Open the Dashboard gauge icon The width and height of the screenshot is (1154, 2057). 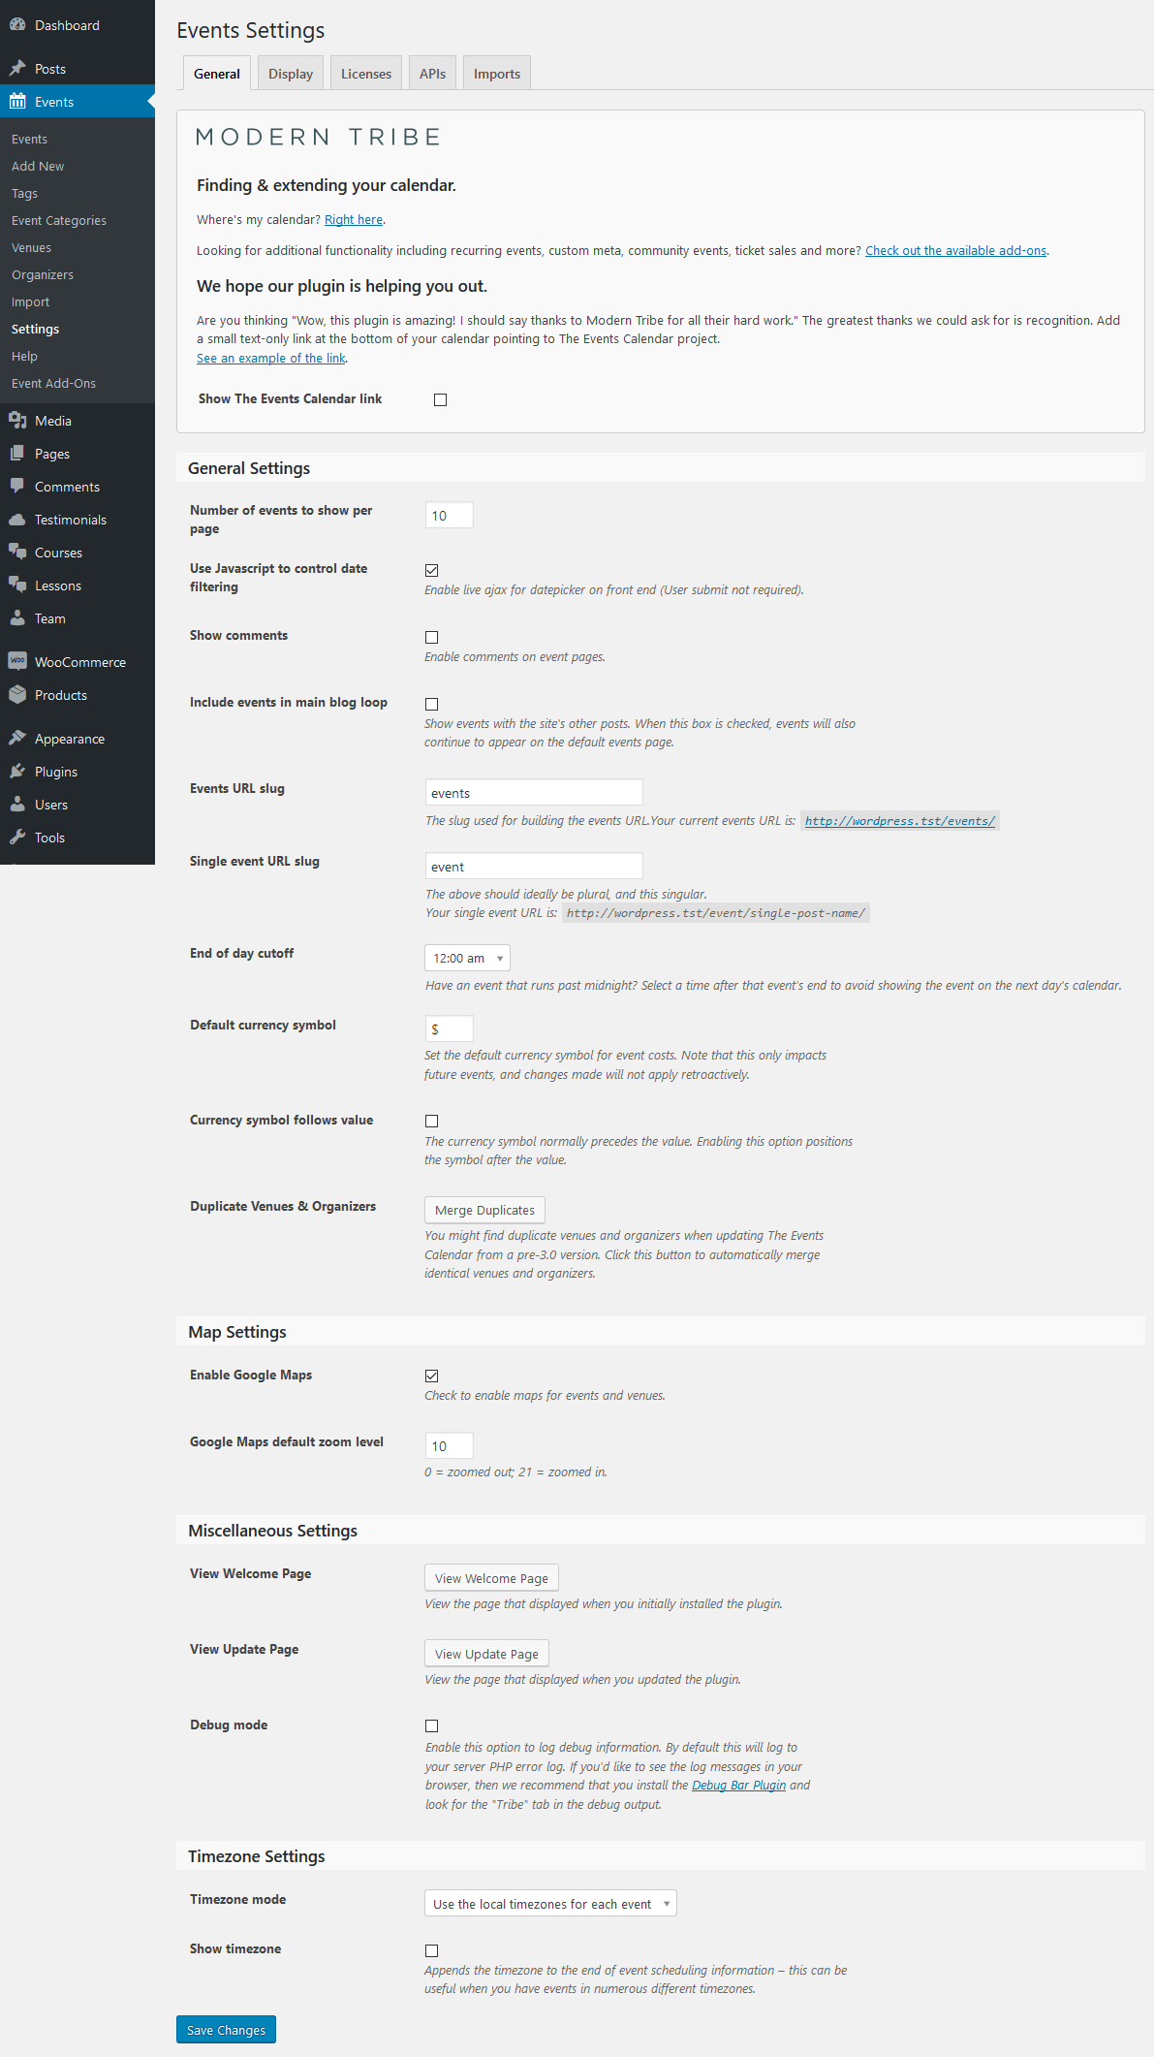(17, 25)
